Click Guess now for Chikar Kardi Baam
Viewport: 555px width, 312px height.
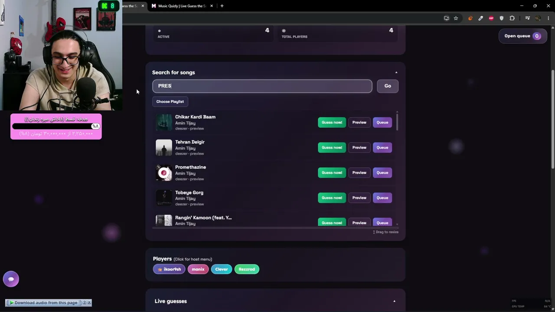332,122
